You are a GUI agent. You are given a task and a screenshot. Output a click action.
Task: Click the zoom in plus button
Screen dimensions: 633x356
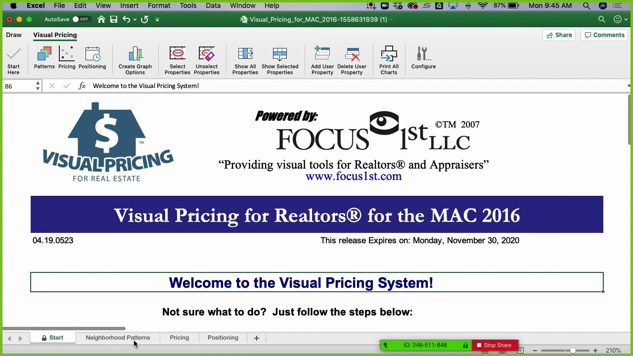pyautogui.click(x=595, y=351)
